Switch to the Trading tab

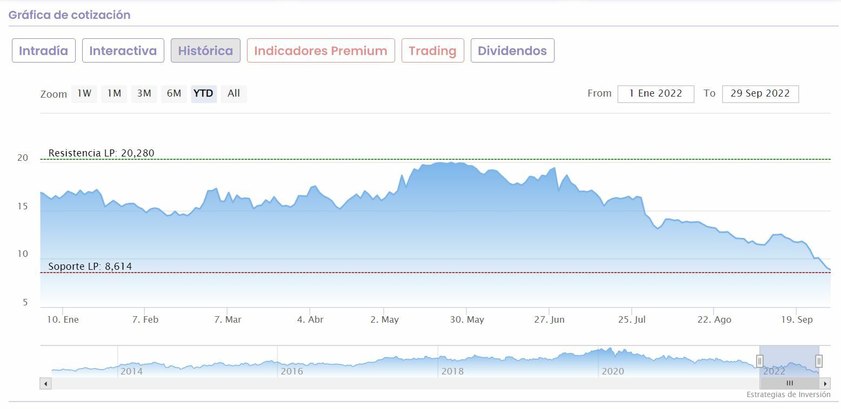click(x=432, y=51)
